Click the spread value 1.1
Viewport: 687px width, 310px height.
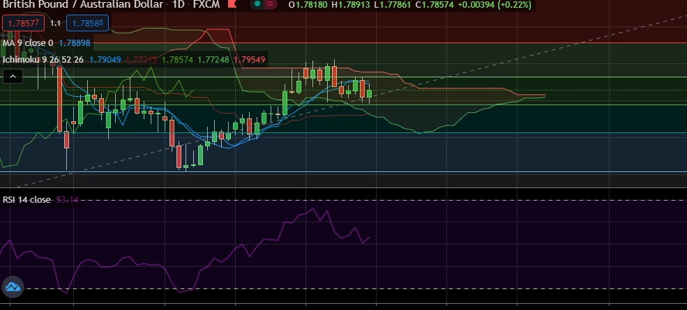(x=55, y=23)
